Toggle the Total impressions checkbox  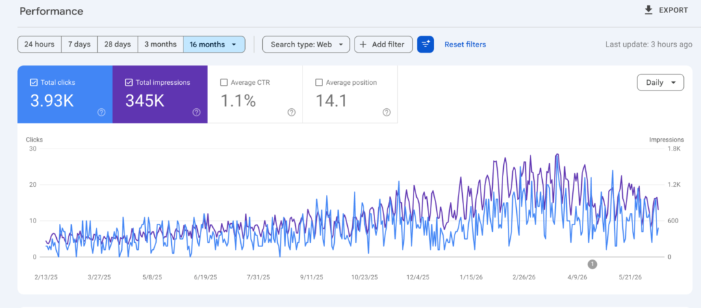tap(129, 82)
